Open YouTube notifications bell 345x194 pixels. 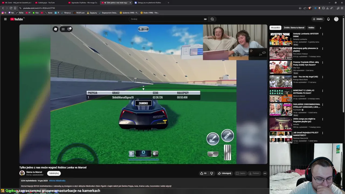[x=328, y=19]
